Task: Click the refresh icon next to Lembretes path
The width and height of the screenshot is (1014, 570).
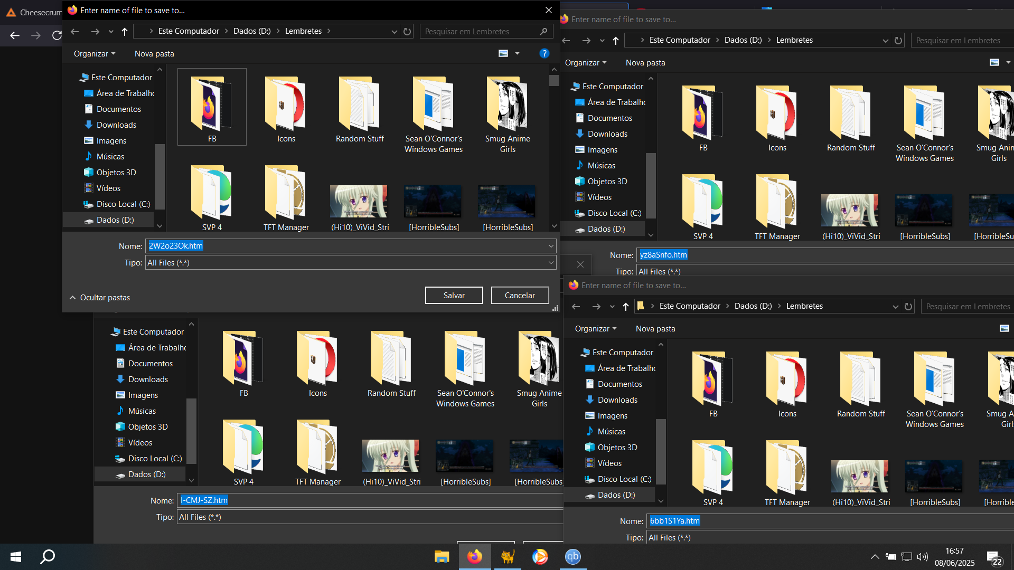Action: click(407, 32)
